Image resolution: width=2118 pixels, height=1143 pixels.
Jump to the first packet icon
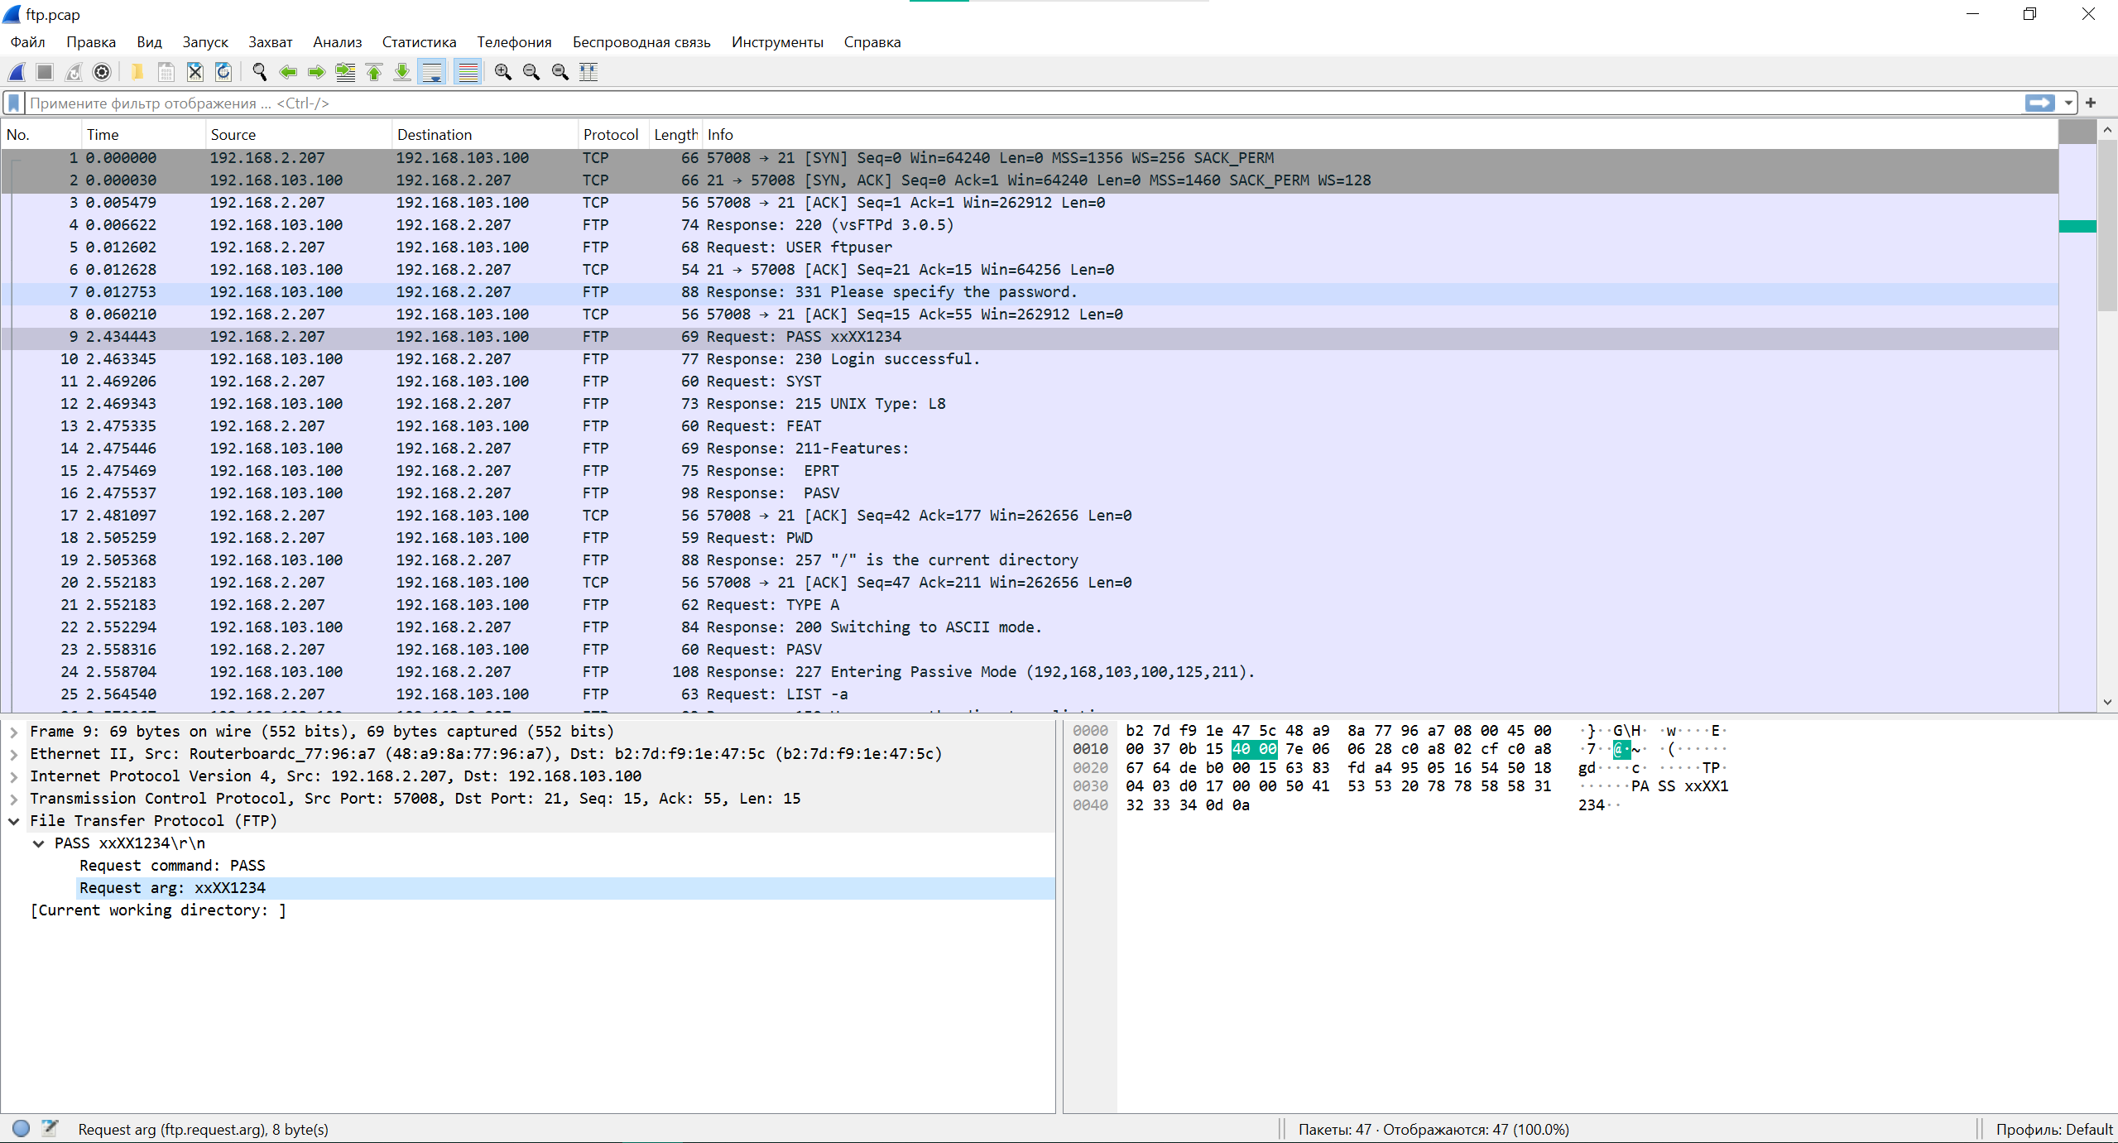tap(374, 72)
